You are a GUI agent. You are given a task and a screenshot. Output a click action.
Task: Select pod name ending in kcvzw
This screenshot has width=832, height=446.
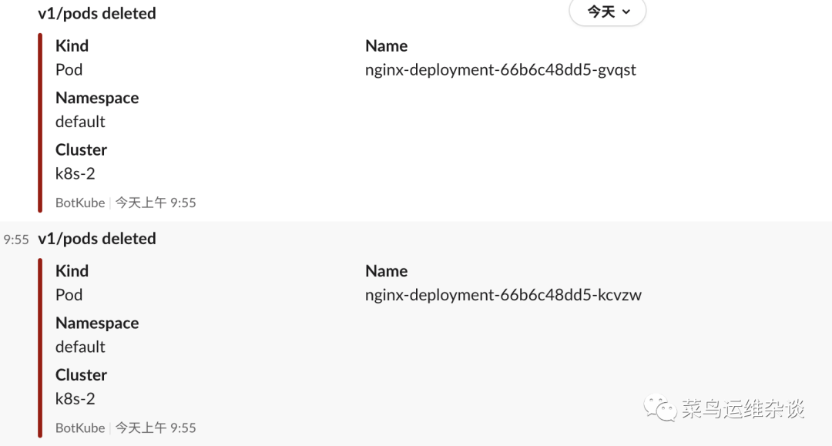click(x=503, y=295)
